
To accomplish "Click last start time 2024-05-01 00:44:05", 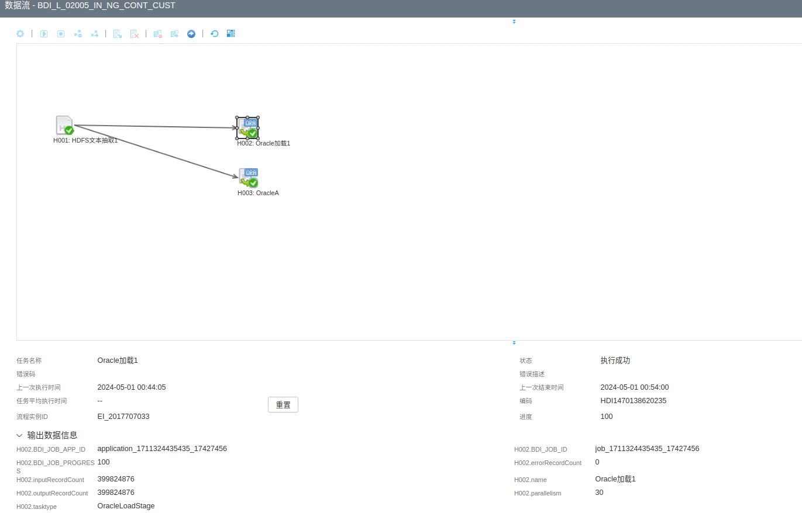I will point(132,387).
